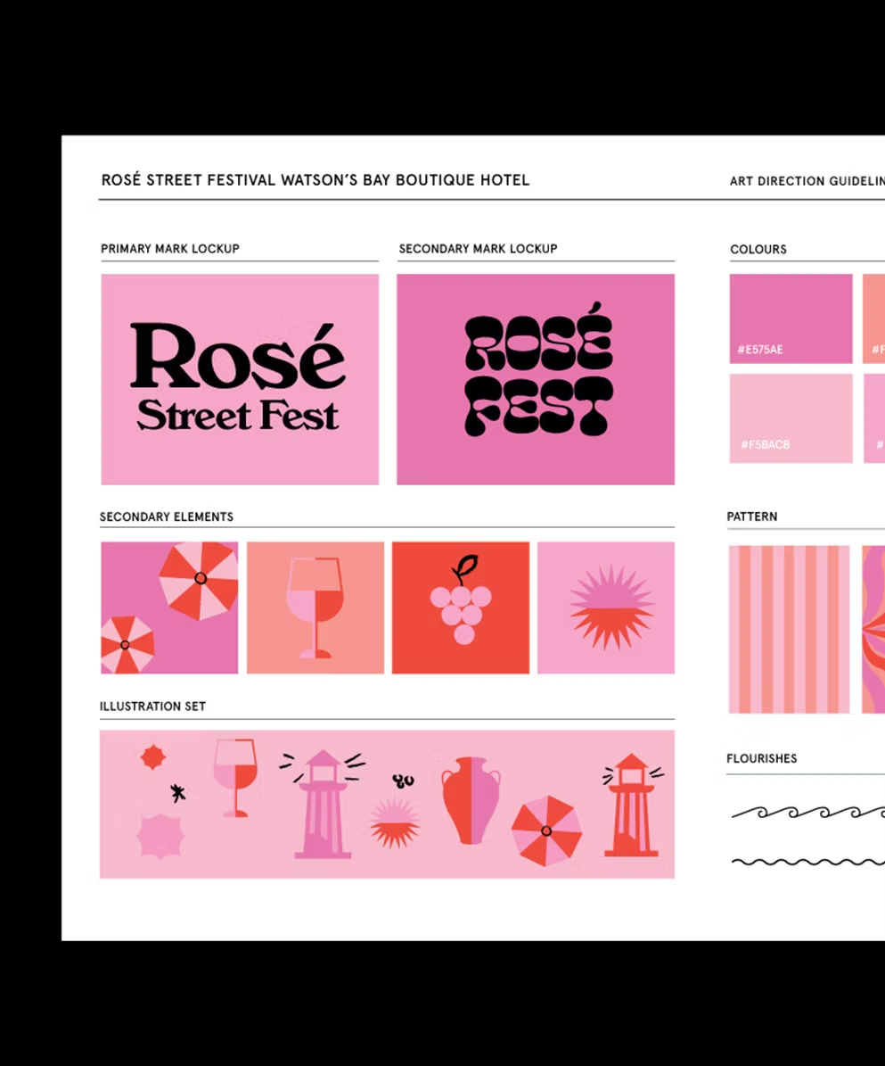Select the ROSÉ FEST secondary mark lockup
Image resolution: width=885 pixels, height=1066 pixels.
(535, 377)
